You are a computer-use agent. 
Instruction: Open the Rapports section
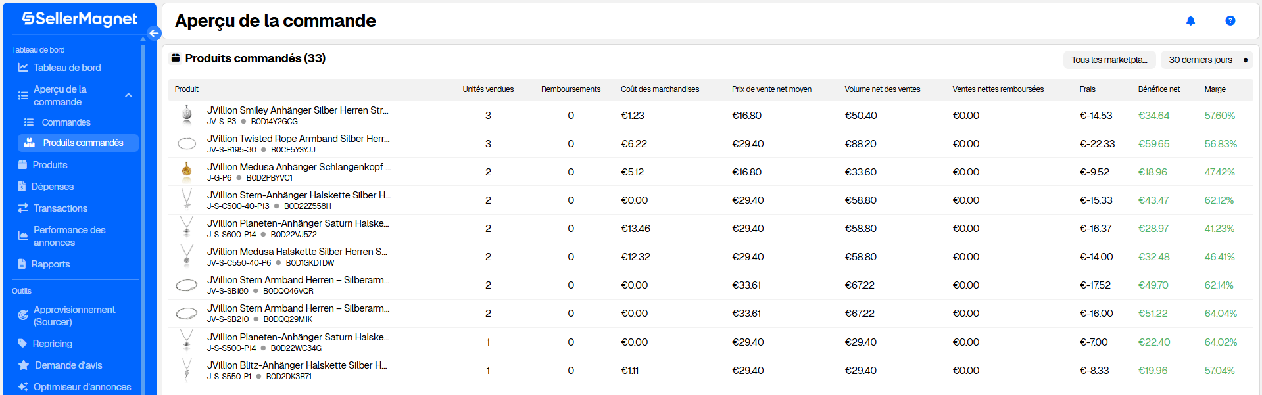pyautogui.click(x=51, y=264)
